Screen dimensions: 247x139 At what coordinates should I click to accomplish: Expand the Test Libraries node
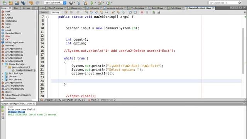click(x=3, y=80)
